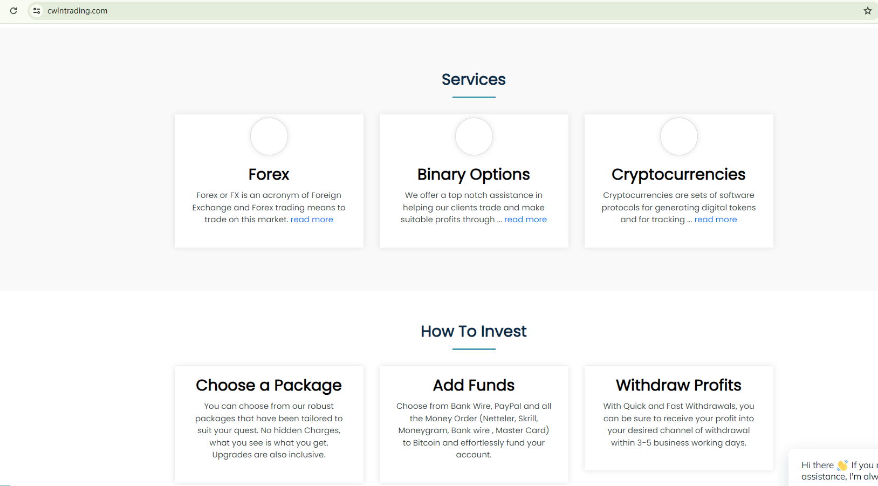Open the site information icon
Screen dimensions: 878x486
37,11
